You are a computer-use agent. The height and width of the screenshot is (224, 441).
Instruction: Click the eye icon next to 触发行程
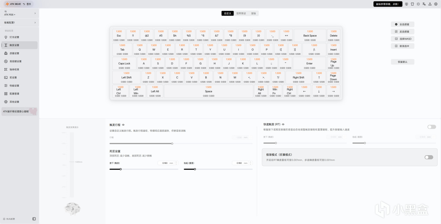(123, 125)
